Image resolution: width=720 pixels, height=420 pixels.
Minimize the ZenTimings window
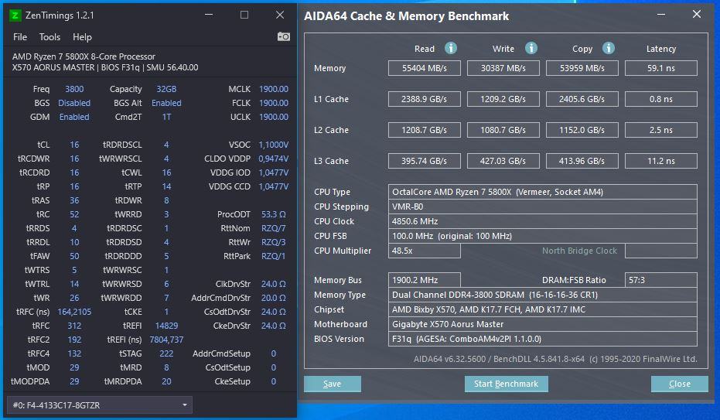(x=209, y=15)
